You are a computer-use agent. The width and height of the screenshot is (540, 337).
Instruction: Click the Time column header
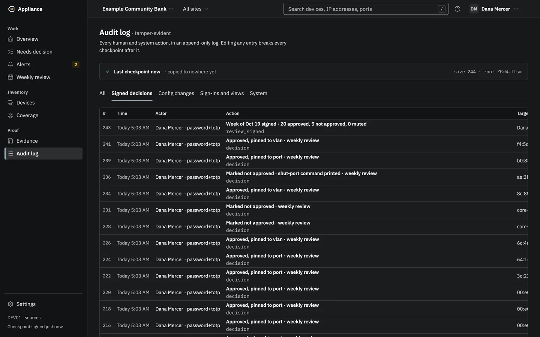tap(122, 113)
